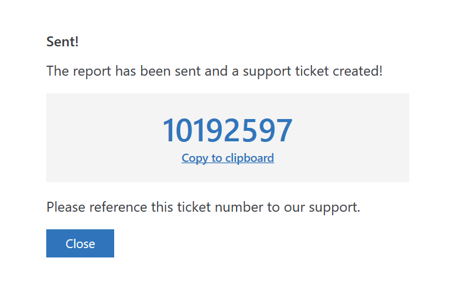
Task: Click the Please reference this ticket text
Action: coord(203,206)
